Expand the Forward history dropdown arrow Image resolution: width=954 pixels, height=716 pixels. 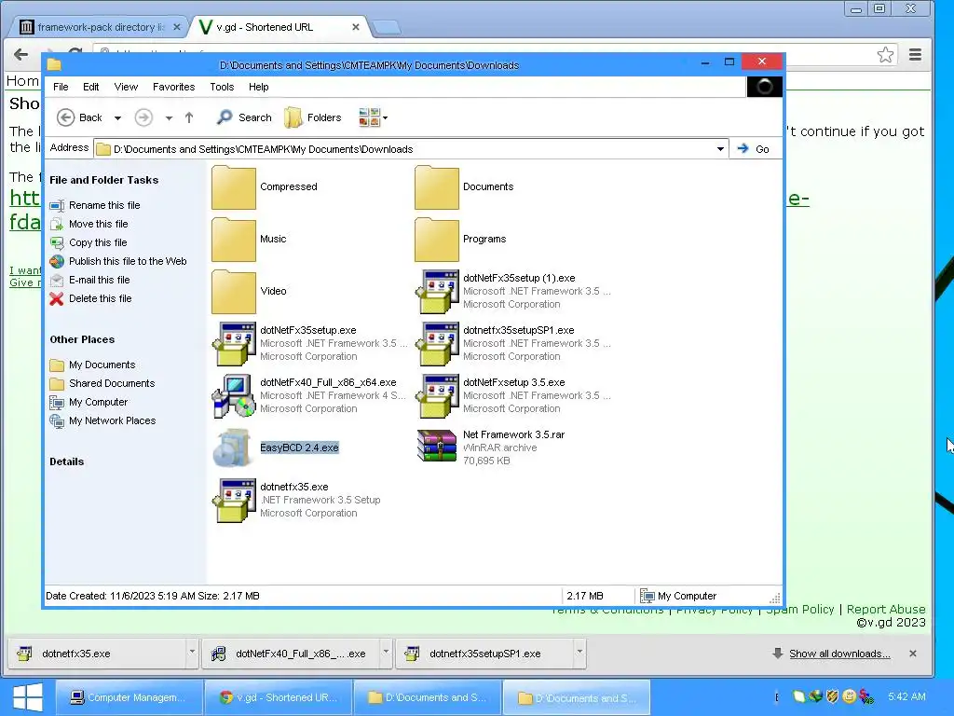pos(169,118)
